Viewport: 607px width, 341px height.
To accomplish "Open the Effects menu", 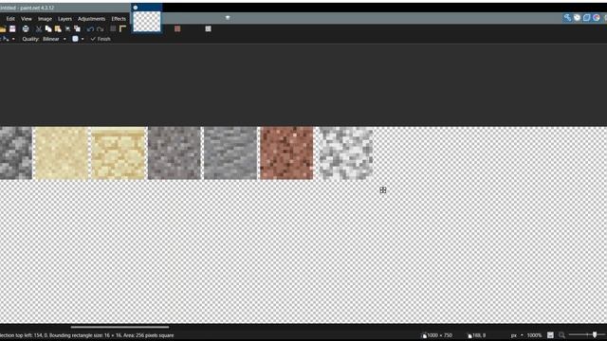I will [119, 19].
